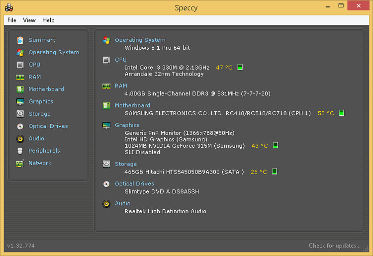Click the Slimtype DVD A DS8A5SH text
The height and width of the screenshot is (256, 373).
click(162, 191)
